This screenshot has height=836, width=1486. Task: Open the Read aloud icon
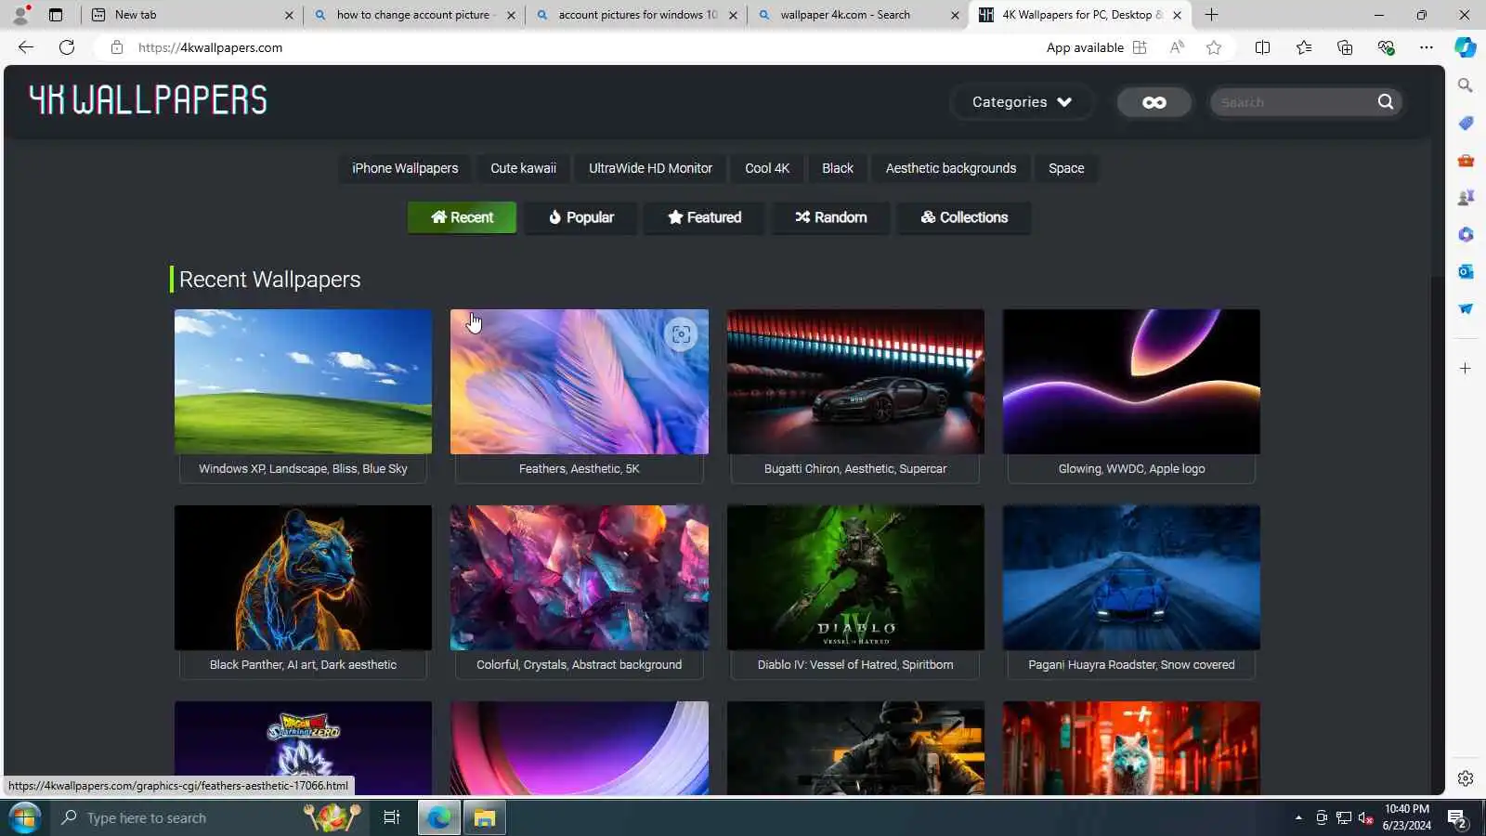tap(1177, 47)
